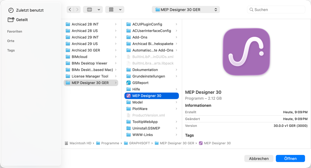The image size is (311, 168).
Task: Open the ACUIPluginConfig folder
Action: 152,24
